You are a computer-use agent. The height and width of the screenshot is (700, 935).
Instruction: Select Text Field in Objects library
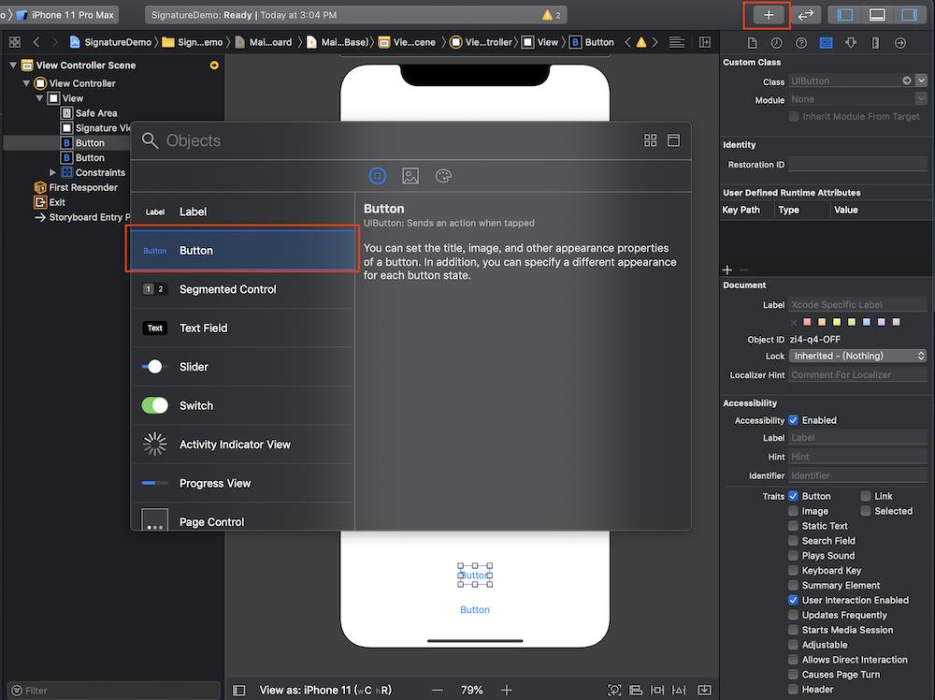coord(243,328)
